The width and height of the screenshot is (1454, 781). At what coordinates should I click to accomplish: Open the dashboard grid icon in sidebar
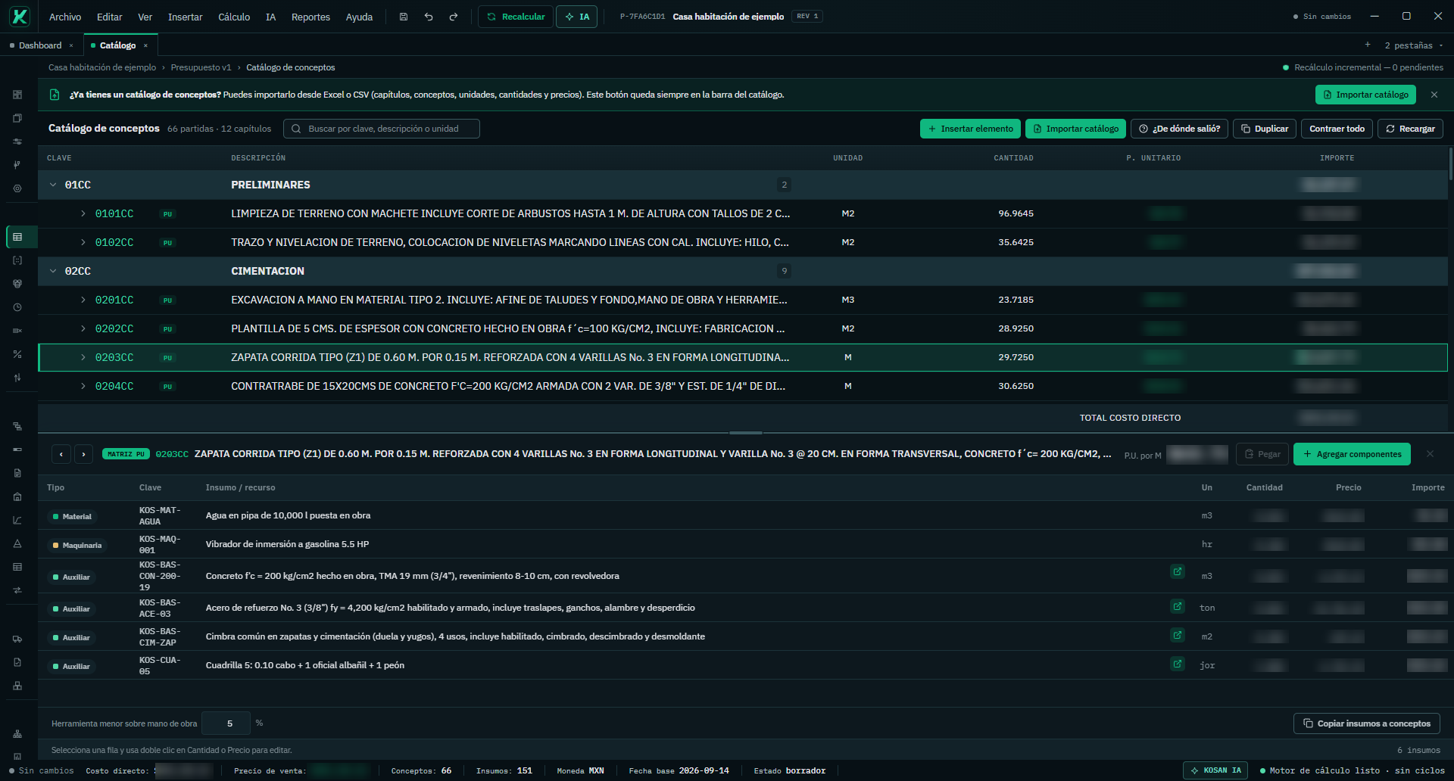17,95
